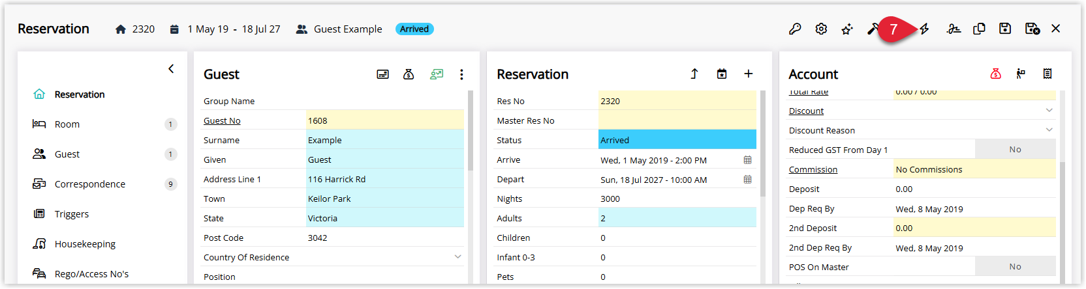Open the calendar picker for Arrive date
This screenshot has height=289, width=1086.
pyautogui.click(x=748, y=160)
